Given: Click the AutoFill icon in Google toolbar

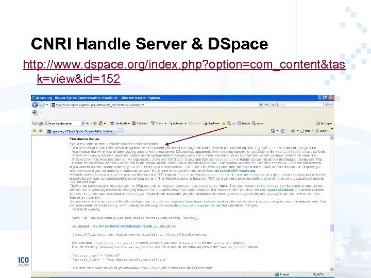Looking at the screenshot, I should click(x=190, y=124).
